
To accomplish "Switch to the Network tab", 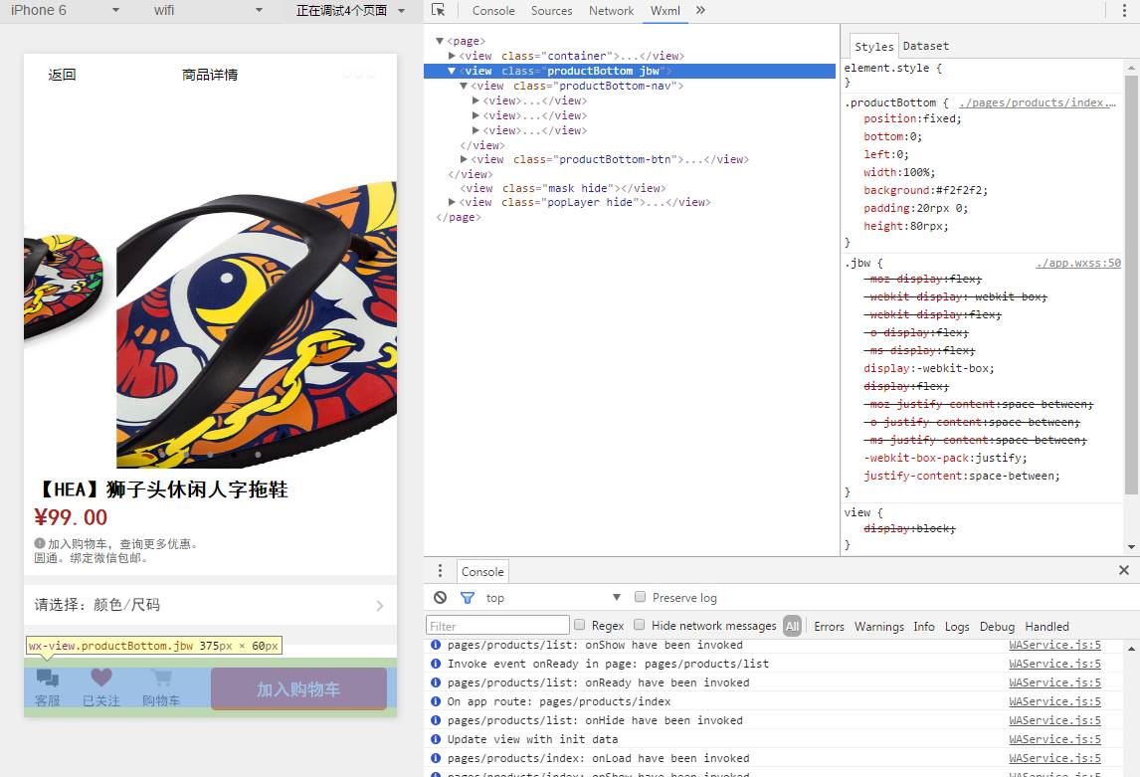I will (611, 11).
